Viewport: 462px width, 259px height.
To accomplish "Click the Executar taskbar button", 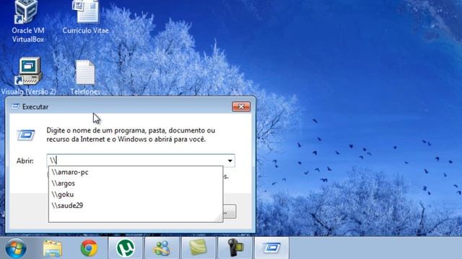I will click(271, 248).
